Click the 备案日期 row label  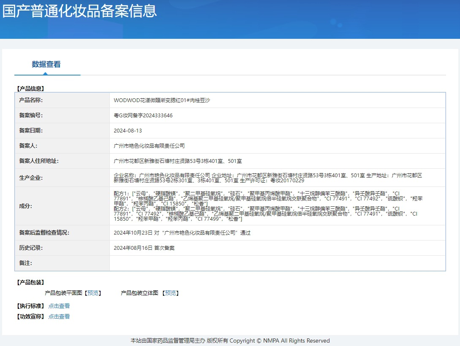coord(31,131)
